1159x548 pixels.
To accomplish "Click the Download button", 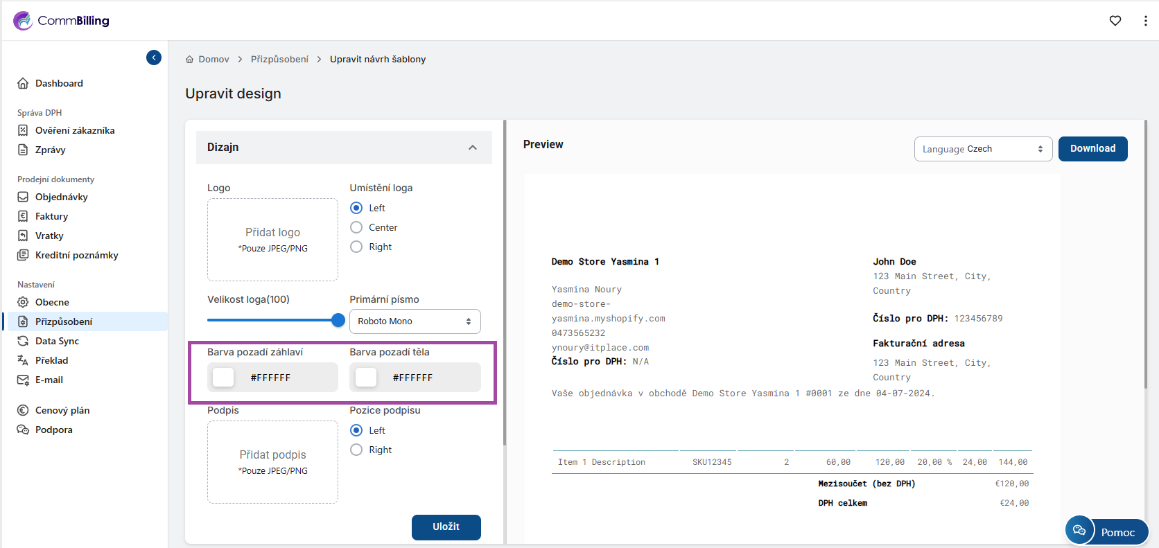I will click(1093, 149).
